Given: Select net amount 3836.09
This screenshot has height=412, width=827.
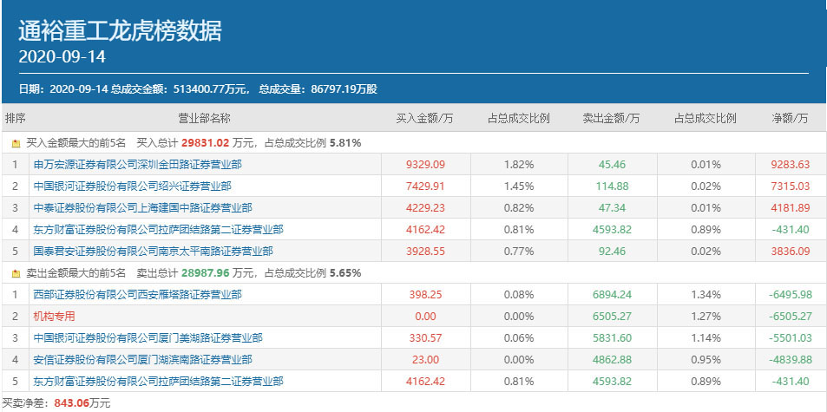Looking at the screenshot, I should tap(790, 252).
